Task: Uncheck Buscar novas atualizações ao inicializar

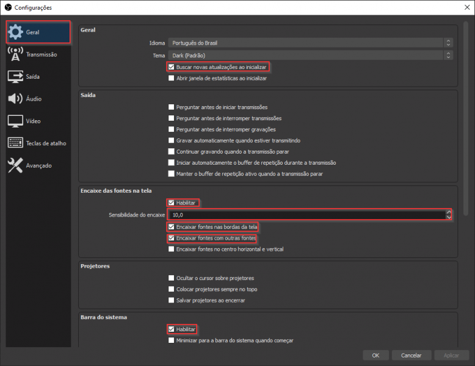Action: click(172, 66)
